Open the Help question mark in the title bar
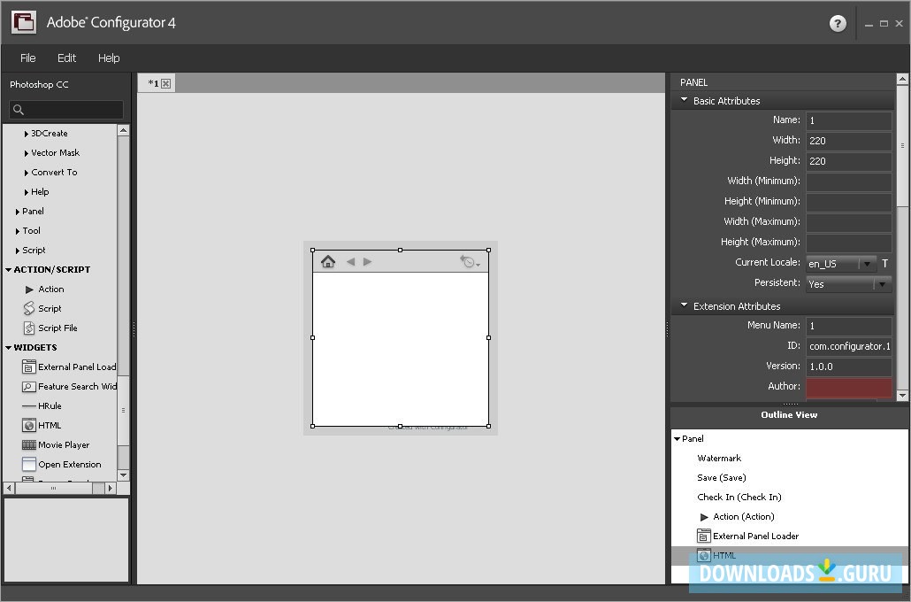The image size is (911, 602). [x=837, y=23]
